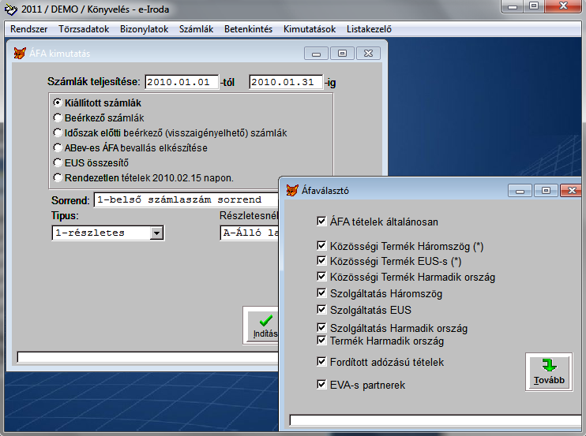Expand the Tipus dropdown arrow
This screenshot has height=436, width=586.
point(156,233)
